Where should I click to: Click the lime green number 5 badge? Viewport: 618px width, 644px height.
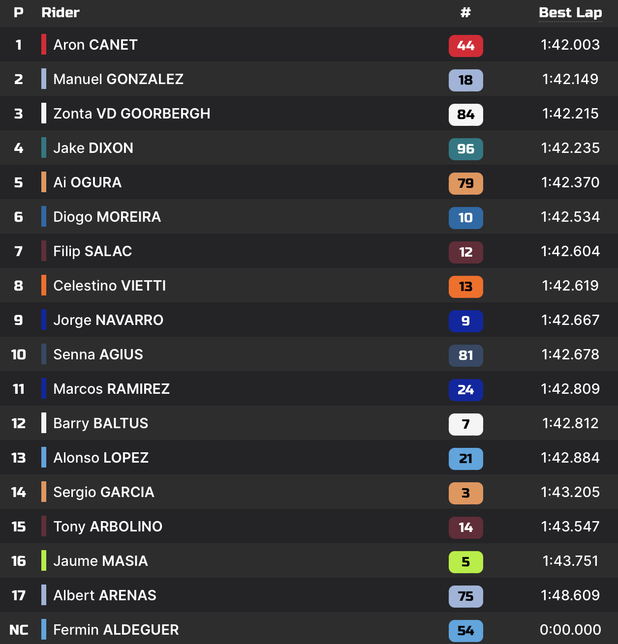pyautogui.click(x=465, y=562)
